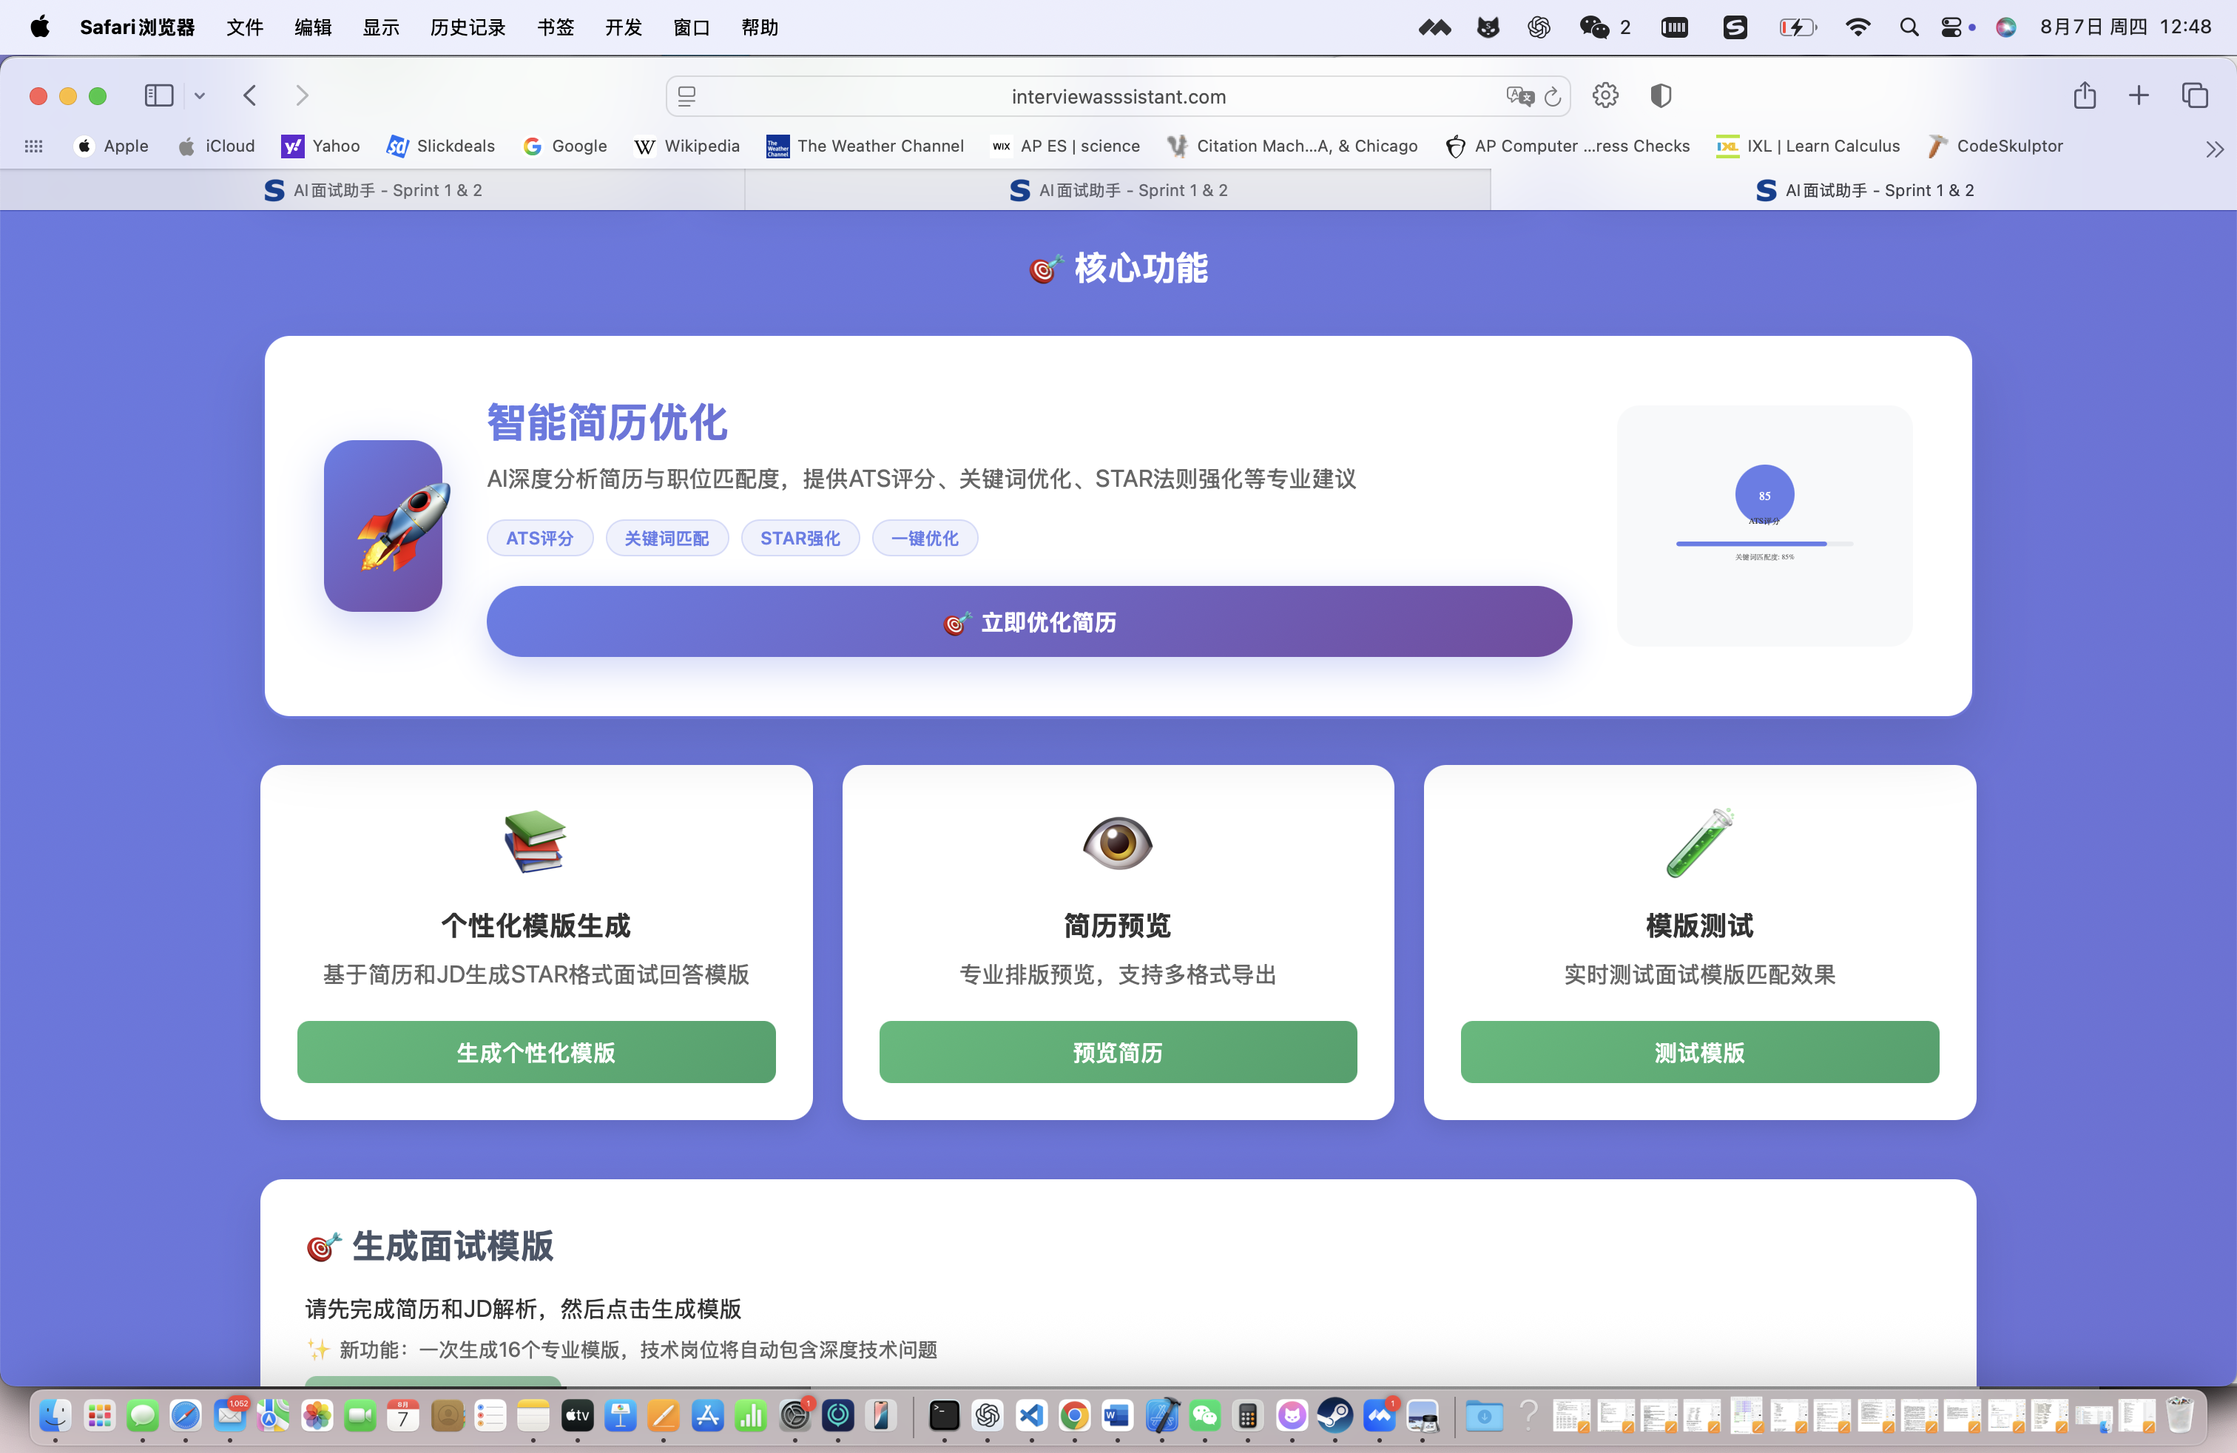The height and width of the screenshot is (1453, 2237).
Task: Open the Yahoo bookmark
Action: [320, 146]
